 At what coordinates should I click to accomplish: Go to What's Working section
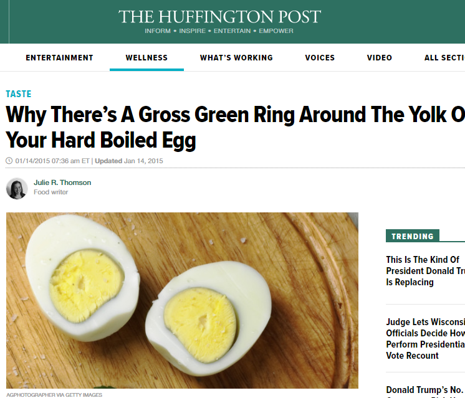[236, 58]
